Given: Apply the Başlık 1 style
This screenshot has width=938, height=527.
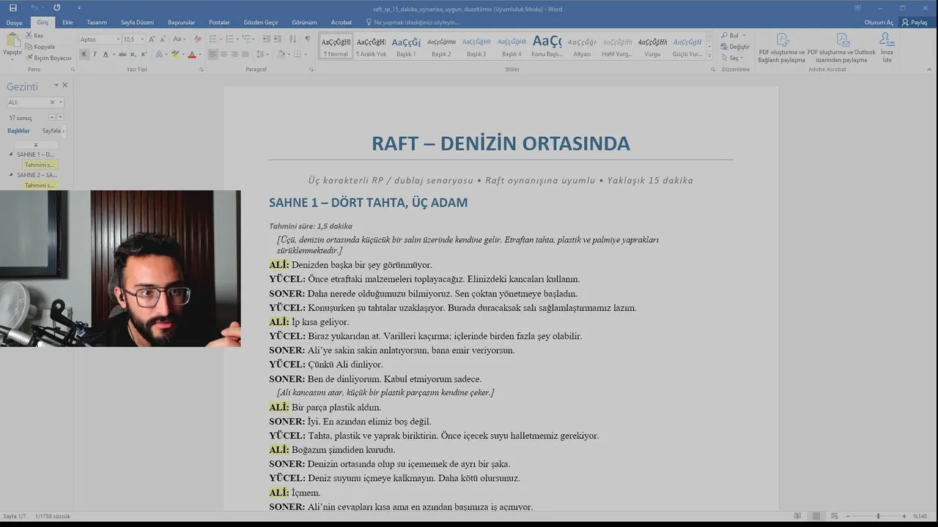Looking at the screenshot, I should pyautogui.click(x=406, y=47).
